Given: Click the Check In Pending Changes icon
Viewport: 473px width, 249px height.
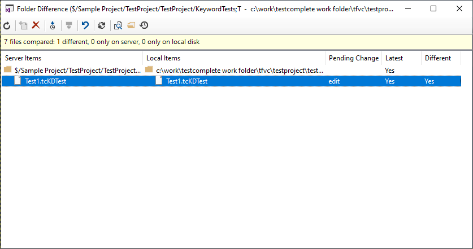Looking at the screenshot, I should pyautogui.click(x=69, y=25).
